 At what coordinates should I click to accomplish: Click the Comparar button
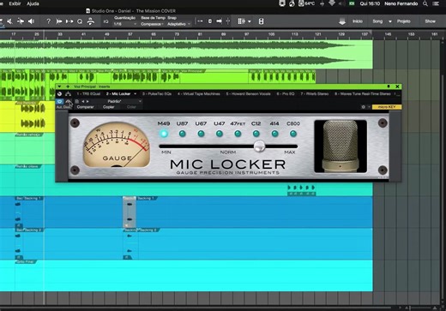tap(85, 107)
